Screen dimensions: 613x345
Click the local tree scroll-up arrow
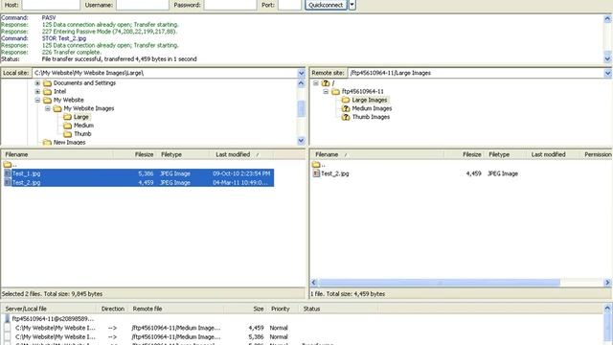301,83
